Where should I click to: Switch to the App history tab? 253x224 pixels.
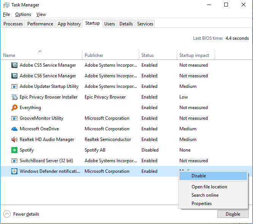69,24
